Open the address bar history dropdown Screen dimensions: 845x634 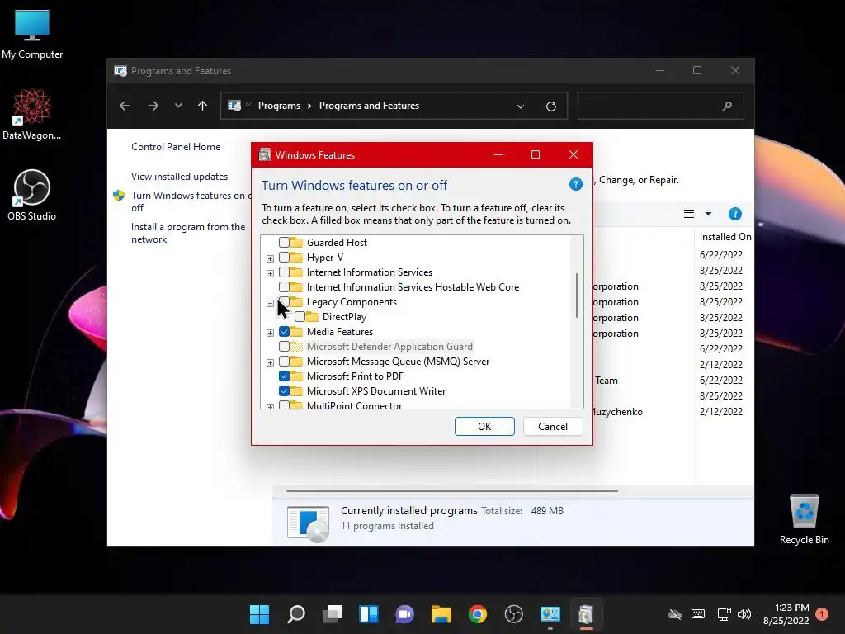(x=521, y=106)
